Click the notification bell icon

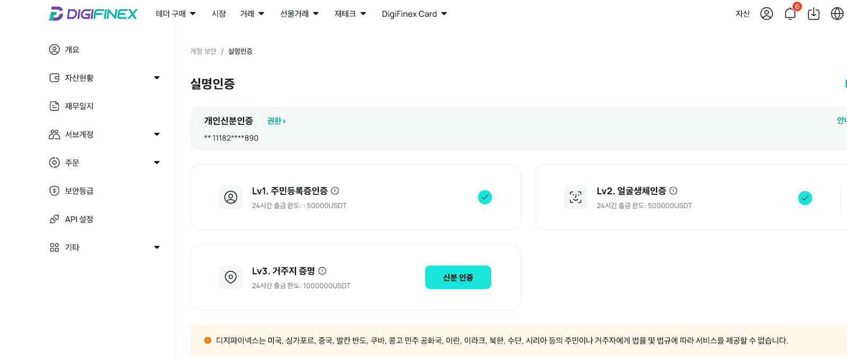click(790, 14)
